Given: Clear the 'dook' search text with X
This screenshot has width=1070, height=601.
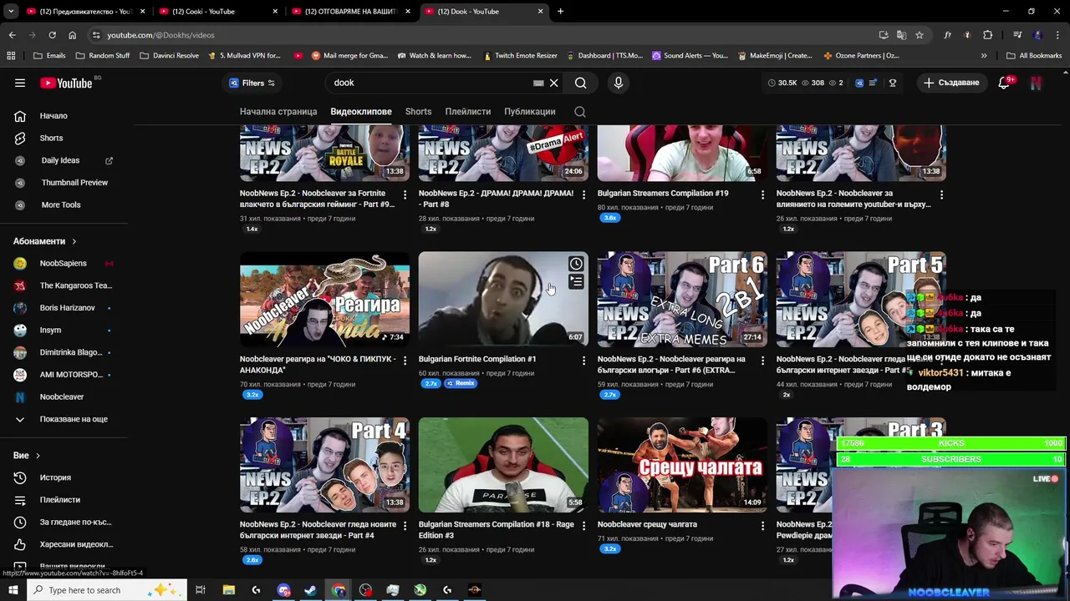Looking at the screenshot, I should tap(553, 83).
